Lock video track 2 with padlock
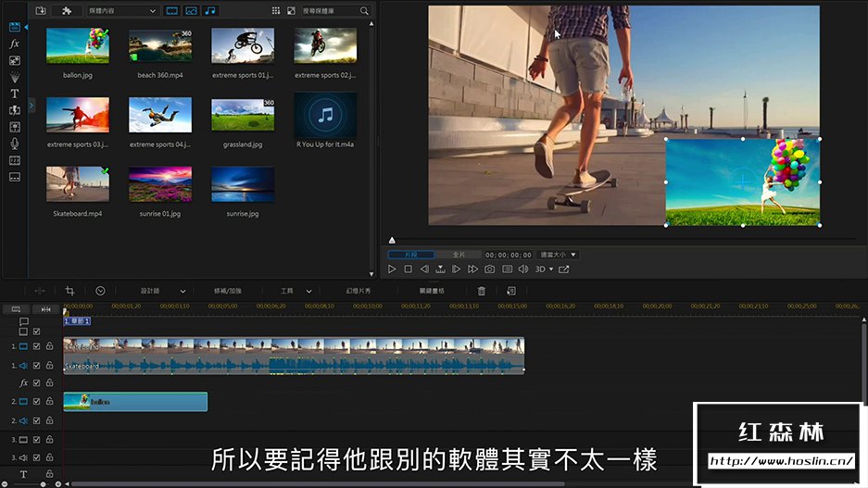This screenshot has width=868, height=488. point(49,402)
